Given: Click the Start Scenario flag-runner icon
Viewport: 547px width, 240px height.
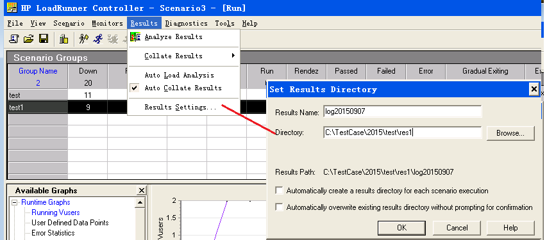Looking at the screenshot, I should (84, 38).
